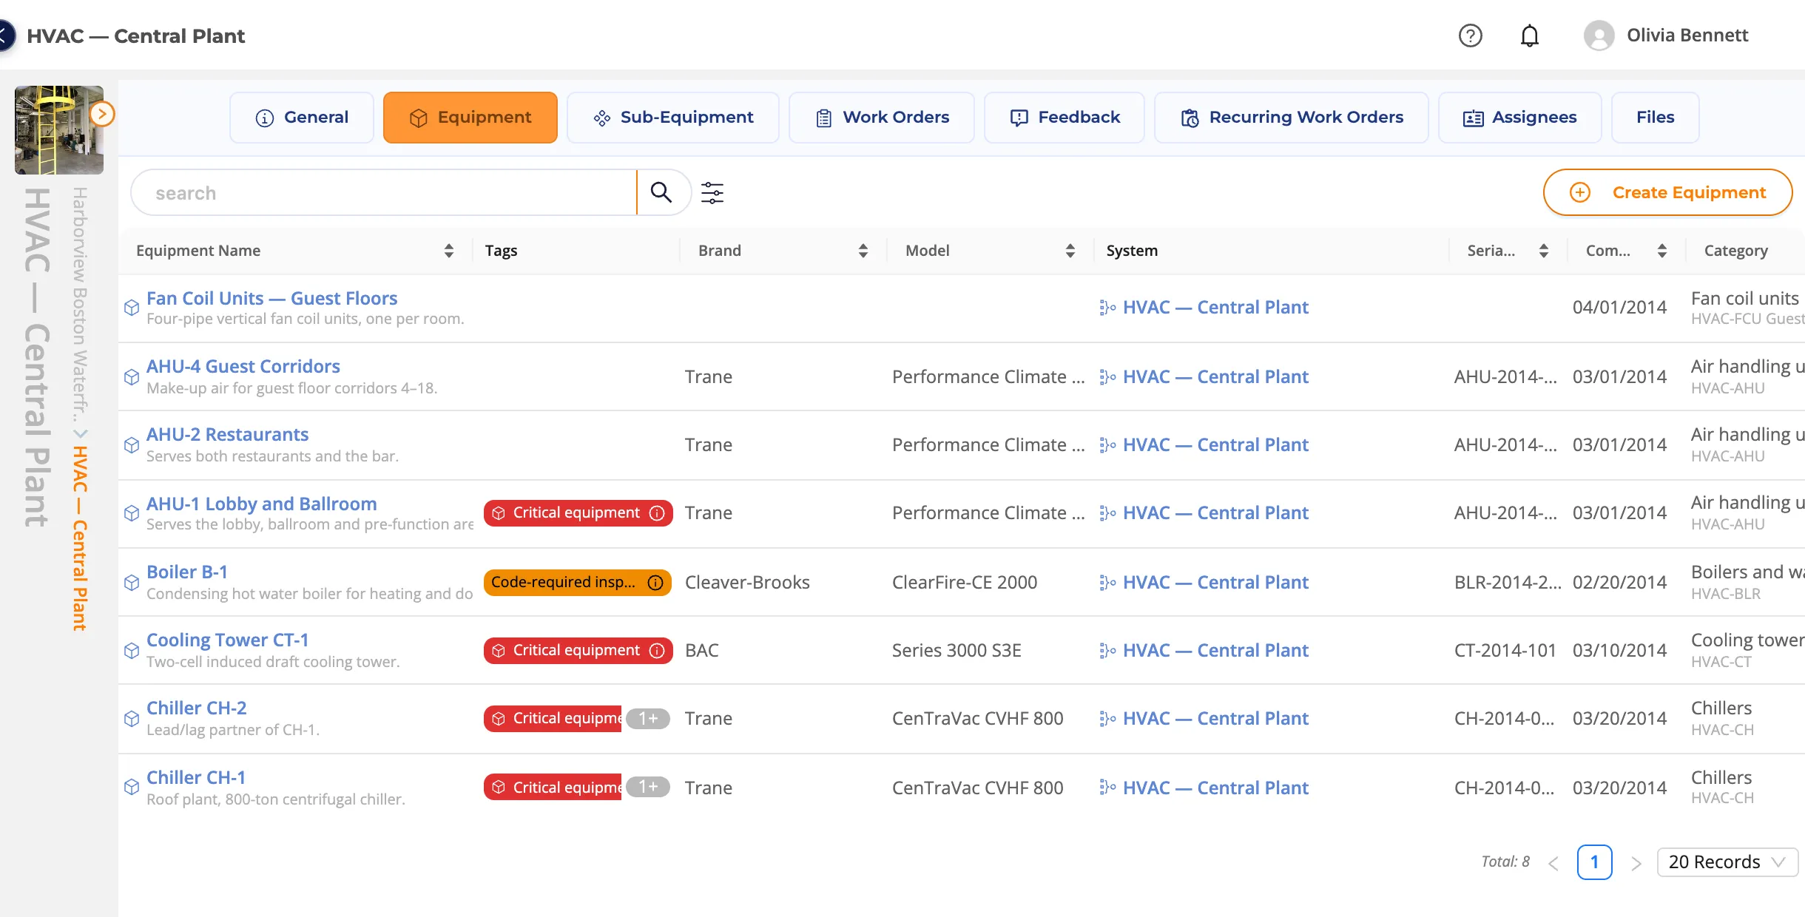Open the filter sliders icon
Image resolution: width=1805 pixels, height=917 pixels.
(x=712, y=193)
